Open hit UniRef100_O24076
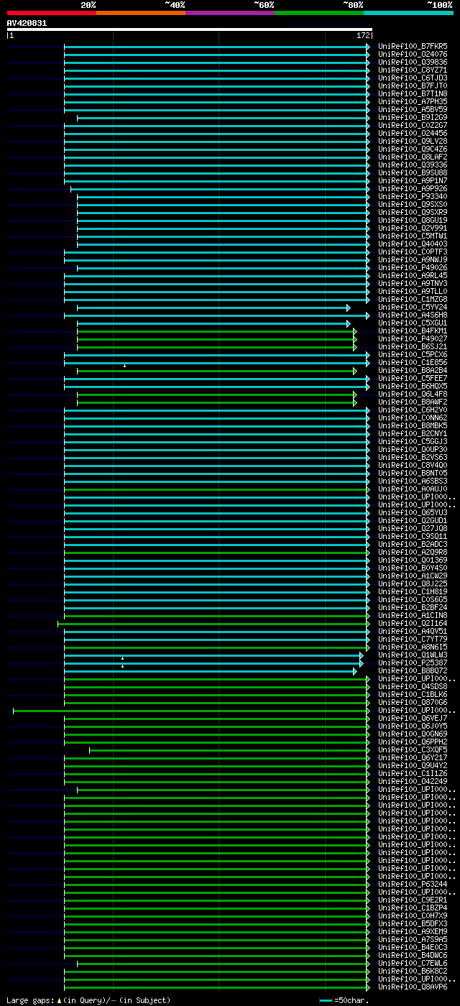This screenshot has width=460, height=1006. click(413, 54)
